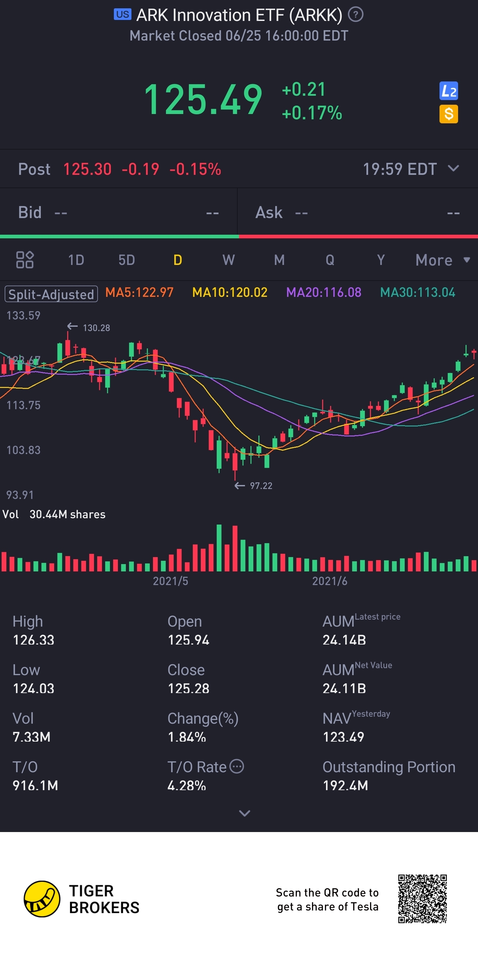Select the weekly W chart tab
478x966 pixels.
[228, 260]
